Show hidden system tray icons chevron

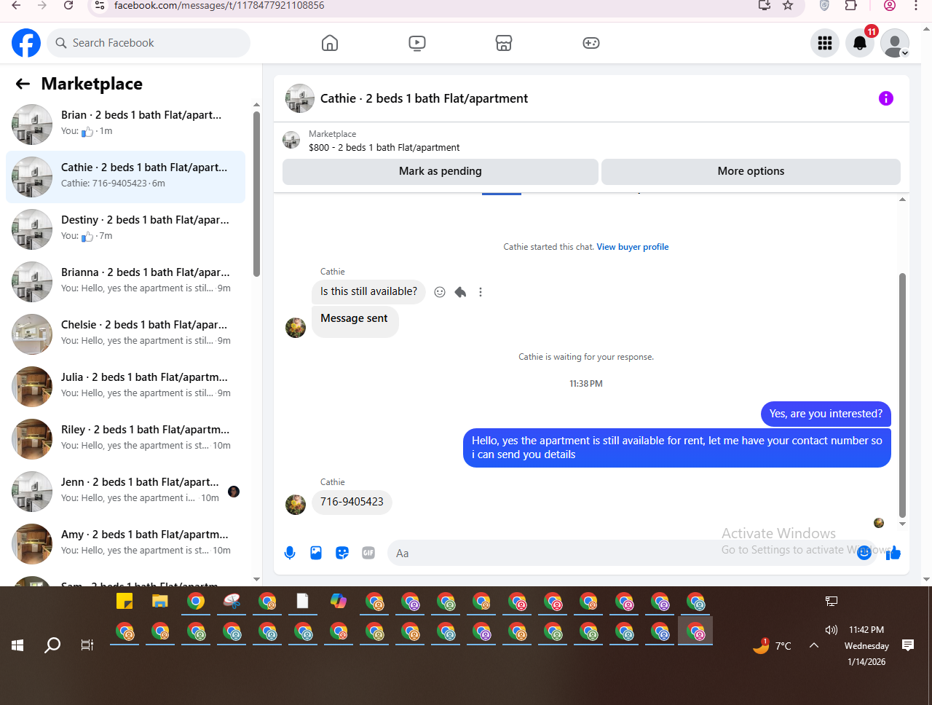coord(814,645)
